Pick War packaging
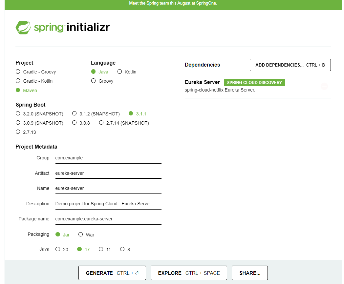Viewport: 344px width, 284px height. tap(86, 235)
